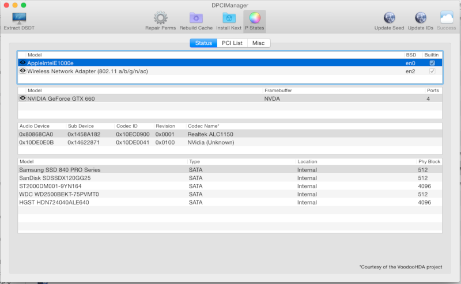Click eye icon next to AppleIntelE1000e

(x=22, y=63)
